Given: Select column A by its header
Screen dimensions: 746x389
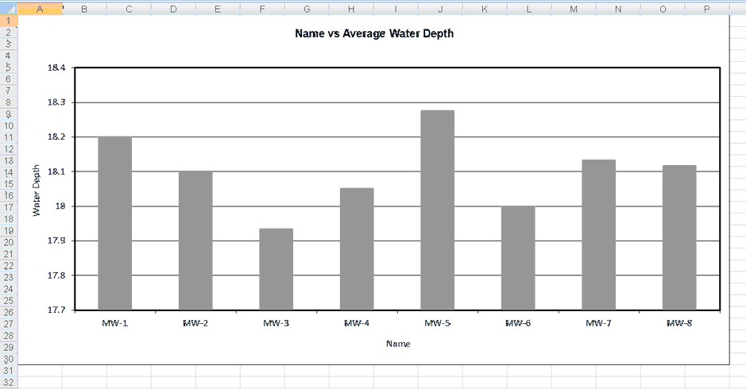Looking at the screenshot, I should 40,8.
